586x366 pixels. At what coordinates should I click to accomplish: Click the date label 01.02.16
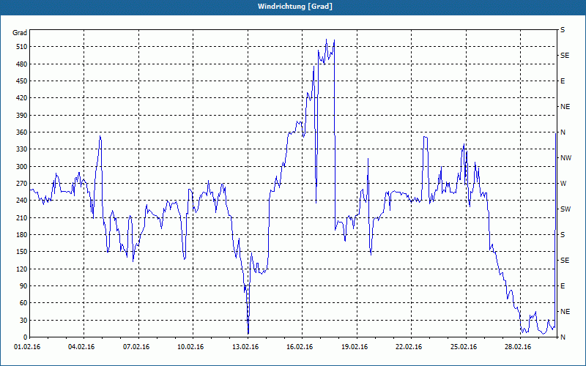(27, 347)
